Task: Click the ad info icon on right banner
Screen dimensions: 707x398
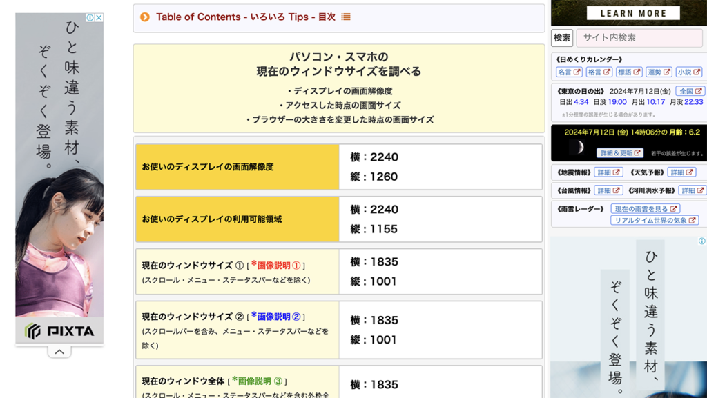Action: [701, 241]
